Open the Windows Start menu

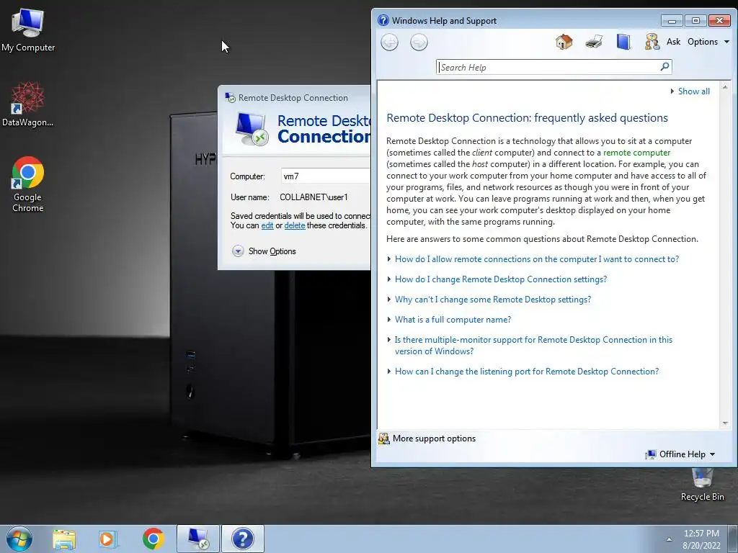click(19, 539)
